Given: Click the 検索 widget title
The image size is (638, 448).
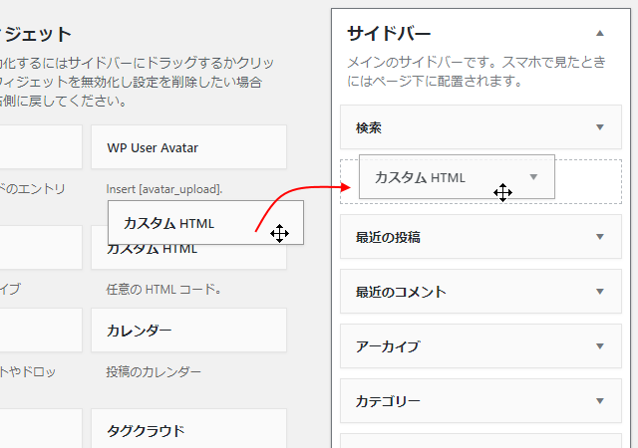Looking at the screenshot, I should (x=369, y=127).
